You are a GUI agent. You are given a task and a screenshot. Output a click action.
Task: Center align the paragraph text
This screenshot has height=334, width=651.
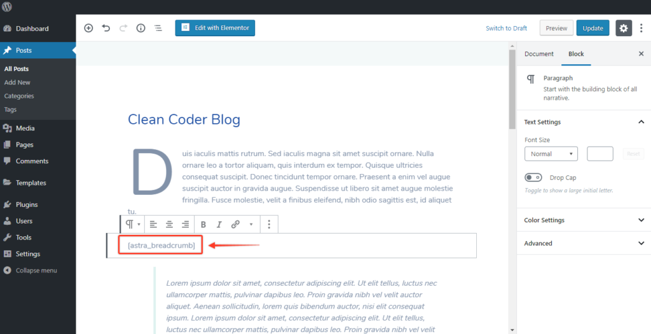click(169, 224)
